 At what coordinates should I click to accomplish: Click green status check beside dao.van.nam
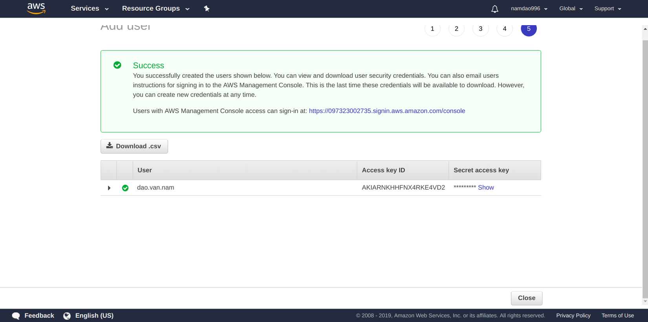tap(125, 188)
